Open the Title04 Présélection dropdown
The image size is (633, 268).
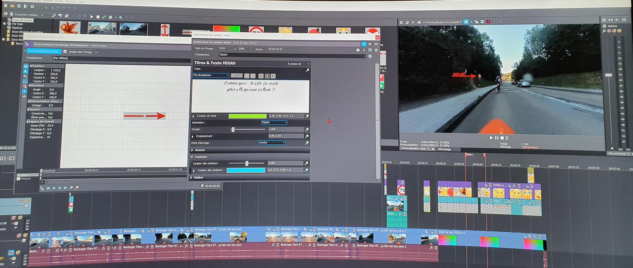(364, 56)
